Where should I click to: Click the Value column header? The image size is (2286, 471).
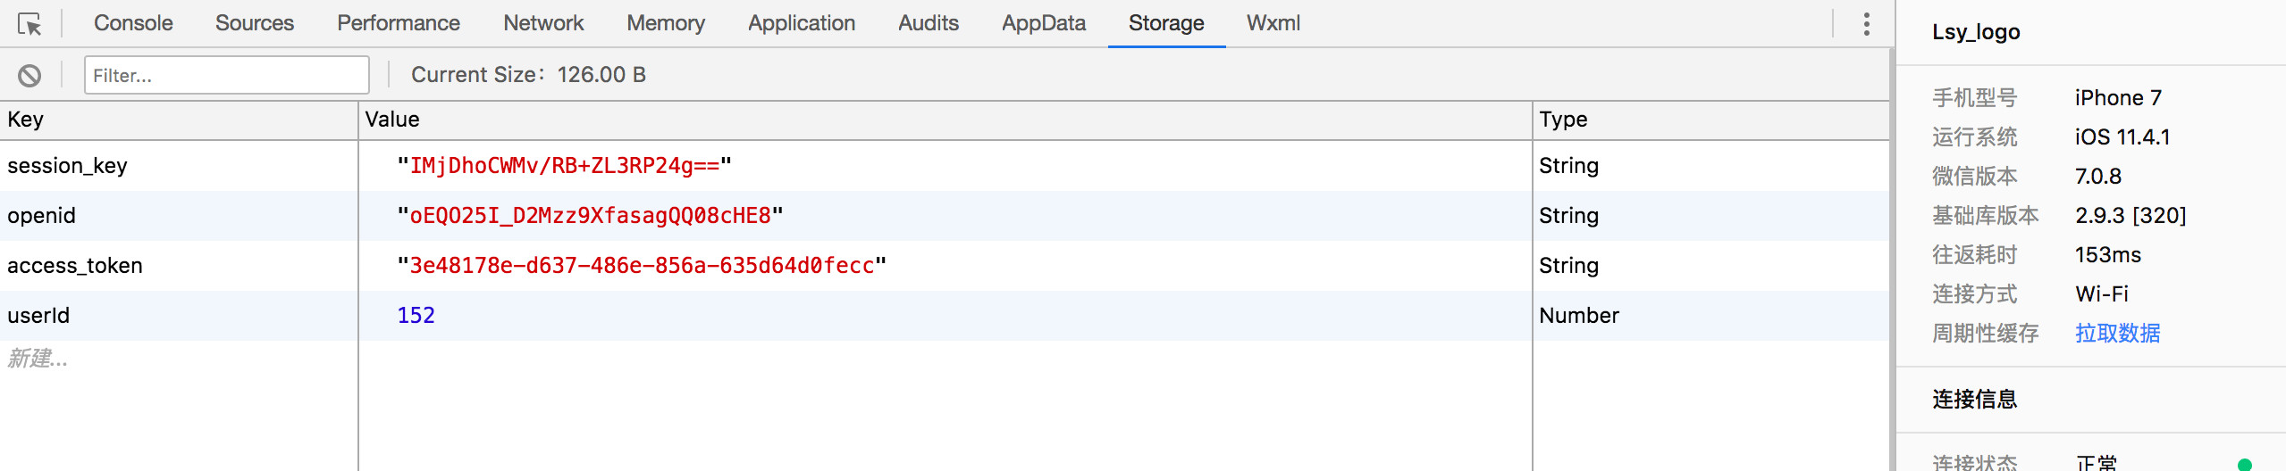point(392,120)
